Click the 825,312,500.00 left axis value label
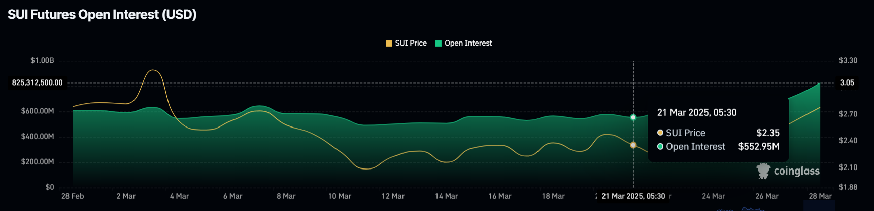This screenshot has height=211, width=874. pyautogui.click(x=38, y=82)
